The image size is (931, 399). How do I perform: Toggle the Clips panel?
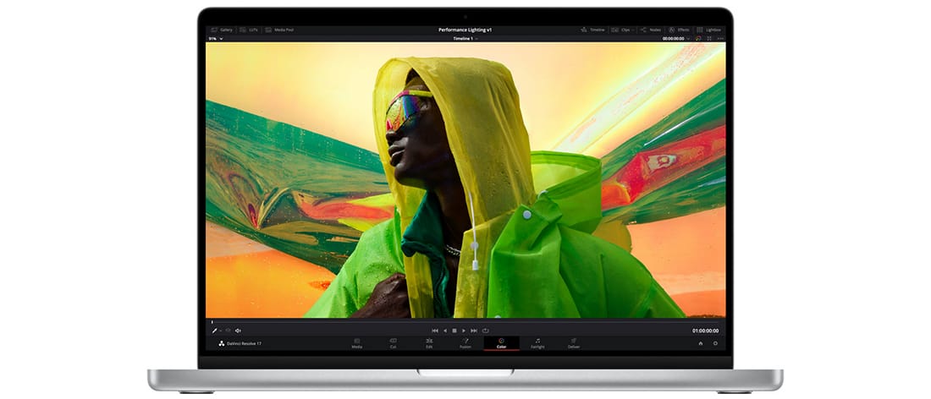(x=622, y=30)
